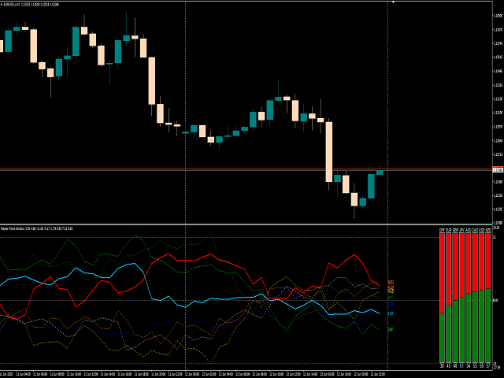The height and width of the screenshot is (378, 504).
Task: Click the value 57 under NZD bar
Action: [488, 365]
